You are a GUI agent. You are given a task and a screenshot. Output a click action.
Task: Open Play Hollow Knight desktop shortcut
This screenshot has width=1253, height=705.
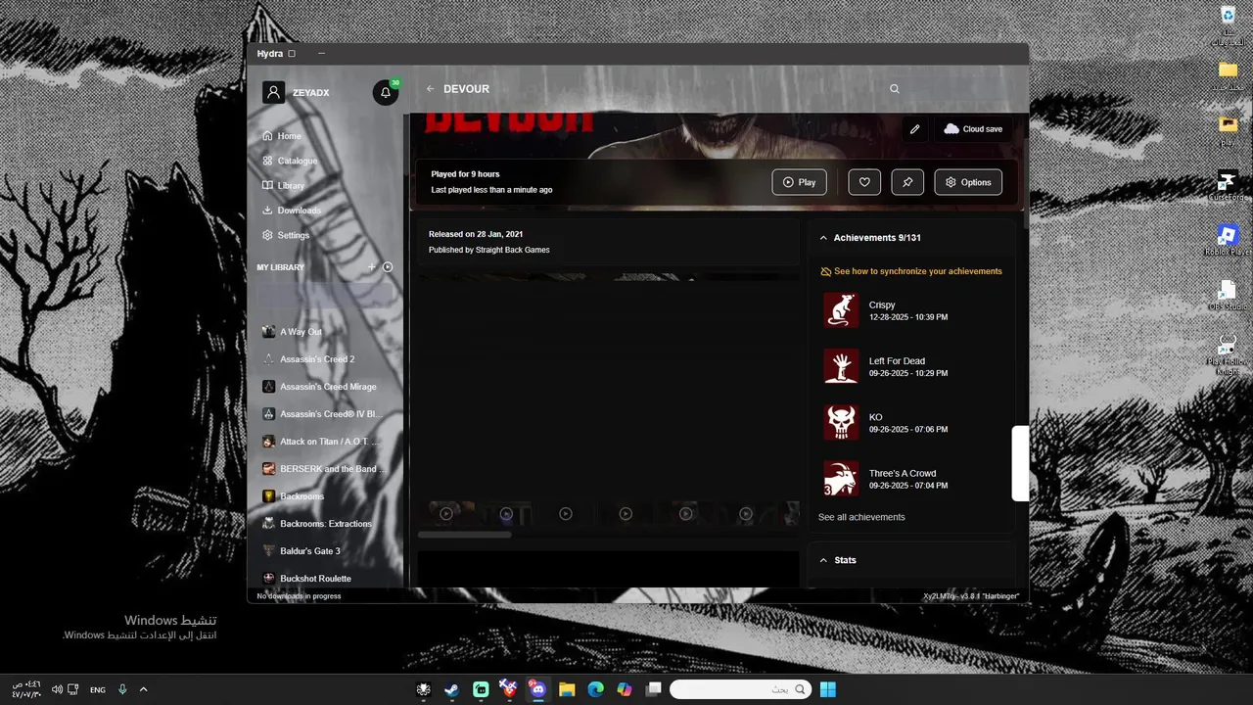point(1228,354)
